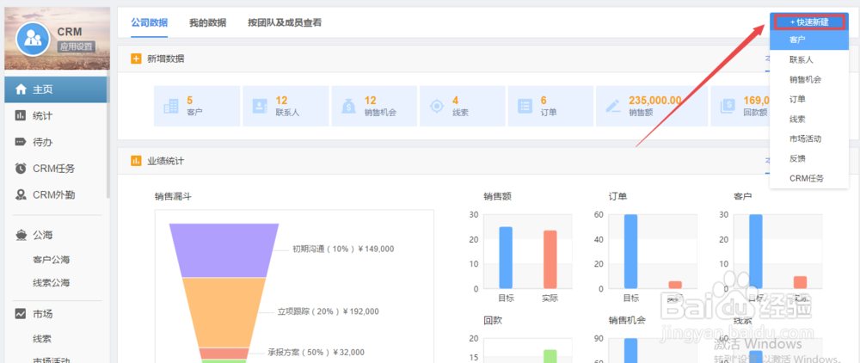860x363 pixels.
Task: Open 线索 under 市场 in sidebar
Action: [42, 339]
